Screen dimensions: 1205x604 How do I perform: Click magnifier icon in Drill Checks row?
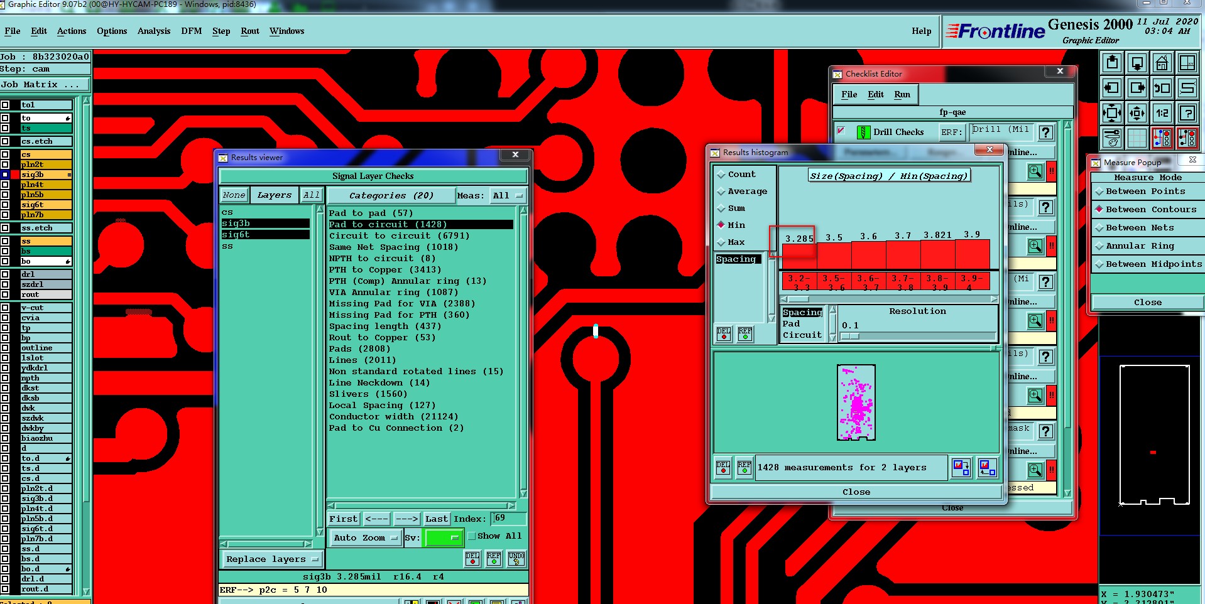tap(1035, 171)
